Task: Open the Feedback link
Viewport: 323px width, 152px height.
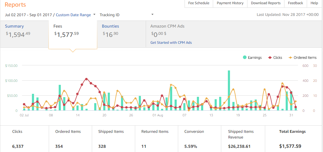Action: (x=295, y=3)
